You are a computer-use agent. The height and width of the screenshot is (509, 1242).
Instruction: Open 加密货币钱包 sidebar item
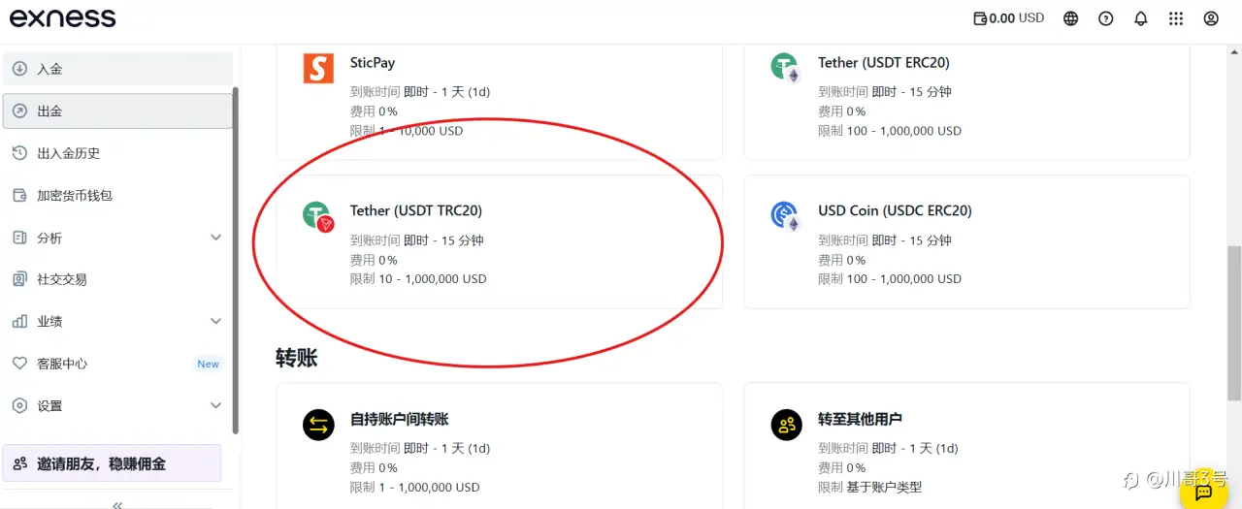point(74,195)
